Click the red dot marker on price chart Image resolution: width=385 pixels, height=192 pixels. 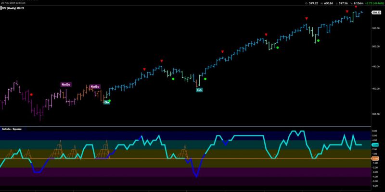click(x=31, y=95)
